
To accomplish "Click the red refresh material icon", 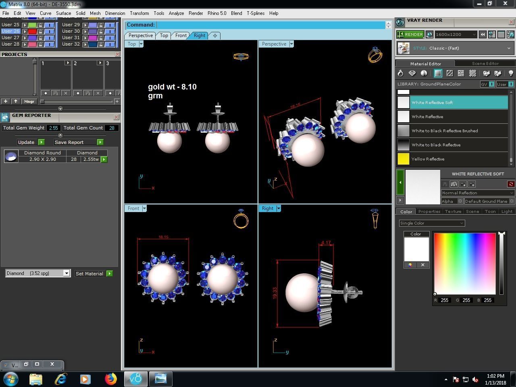I will point(511,184).
